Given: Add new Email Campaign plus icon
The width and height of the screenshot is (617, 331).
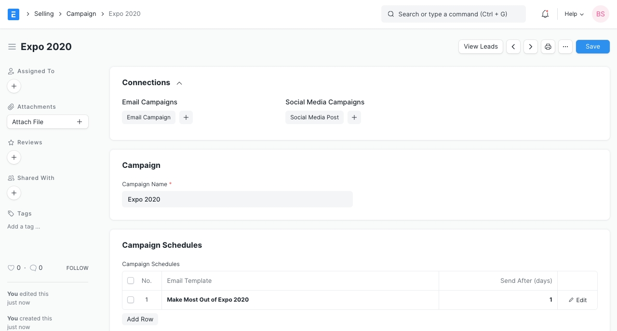Looking at the screenshot, I should point(186,117).
